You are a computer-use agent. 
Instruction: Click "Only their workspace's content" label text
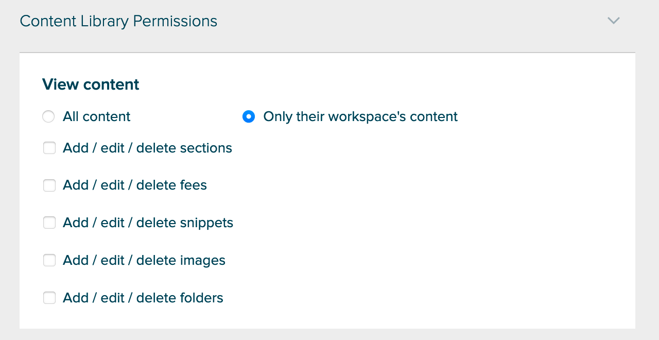point(360,117)
